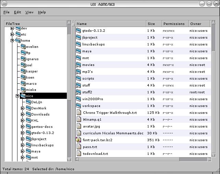Select the kasper folder in tree
The width and height of the screenshot is (220, 174).
[x=32, y=71]
